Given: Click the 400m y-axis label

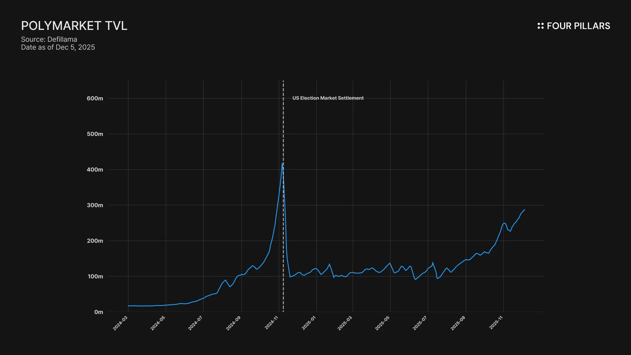Looking at the screenshot, I should (95, 170).
